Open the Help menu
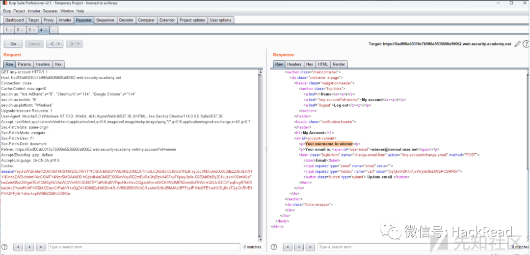The height and width of the screenshot is (255, 530). point(80,11)
